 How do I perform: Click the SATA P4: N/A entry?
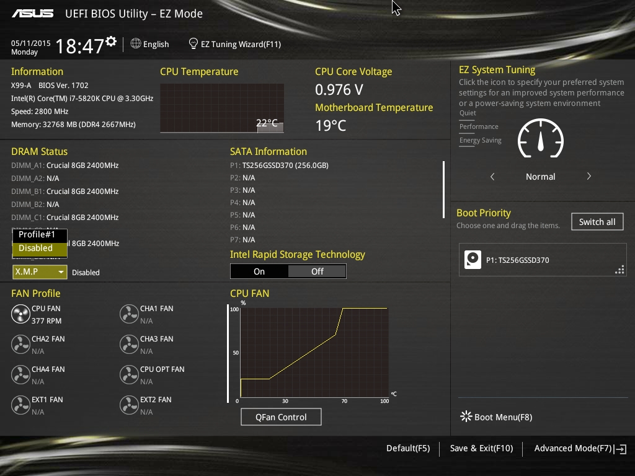(x=242, y=203)
